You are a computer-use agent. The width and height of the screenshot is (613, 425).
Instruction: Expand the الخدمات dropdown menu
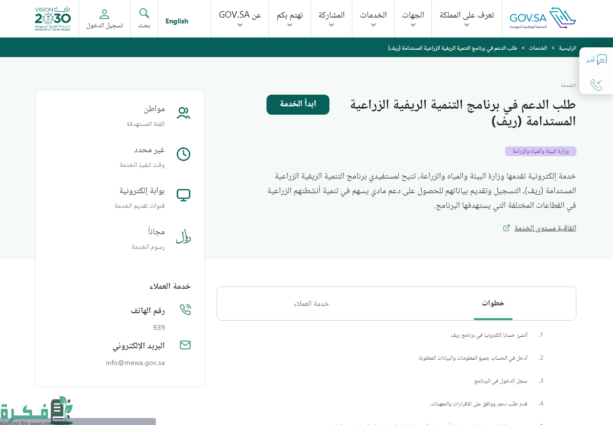[373, 19]
